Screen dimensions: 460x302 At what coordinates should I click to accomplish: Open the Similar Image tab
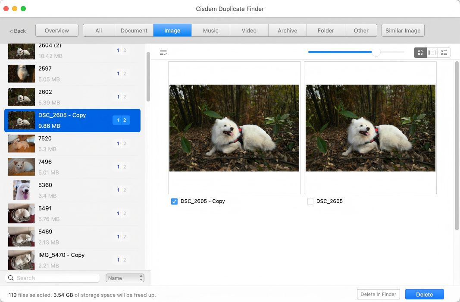(403, 30)
